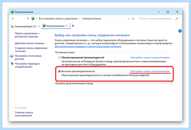Screen dimensions: 191x130
Task: Click the up-one-level arrow
Action: coord(28,19)
